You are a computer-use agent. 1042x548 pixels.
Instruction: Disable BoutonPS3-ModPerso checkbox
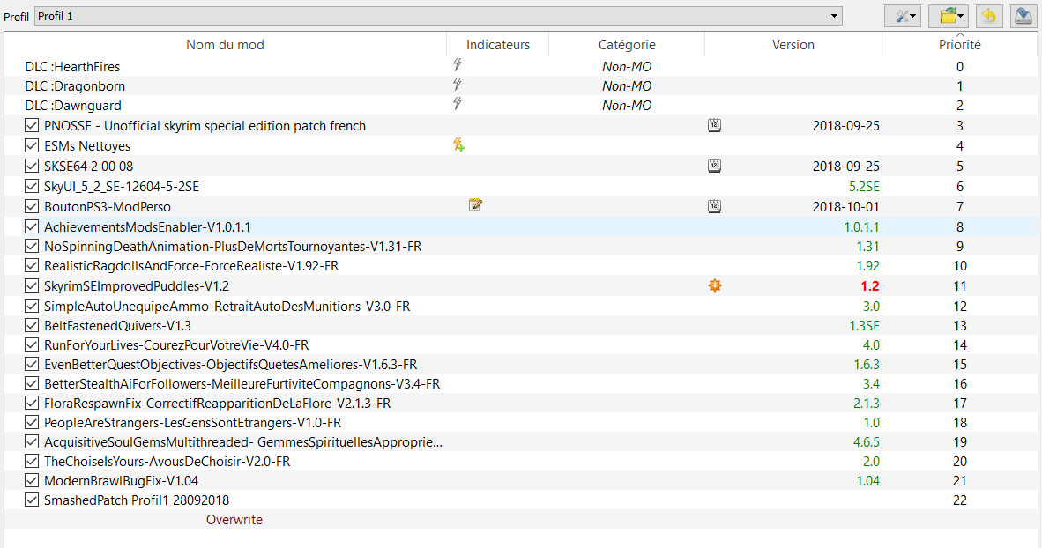[x=31, y=206]
